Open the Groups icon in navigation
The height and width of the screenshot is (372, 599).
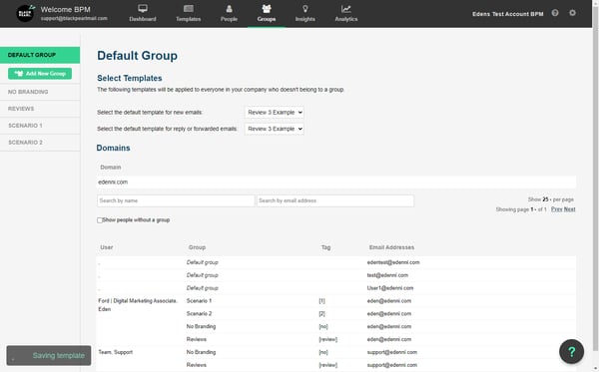tap(267, 8)
